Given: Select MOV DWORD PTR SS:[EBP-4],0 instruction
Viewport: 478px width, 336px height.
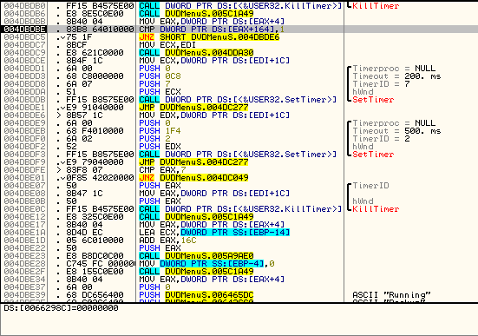Looking at the screenshot, I should pos(206,264).
